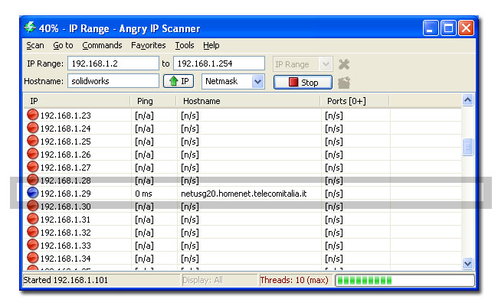Image resolution: width=498 pixels, height=306 pixels.
Task: Sort results by the IP column header
Action: tap(77, 101)
